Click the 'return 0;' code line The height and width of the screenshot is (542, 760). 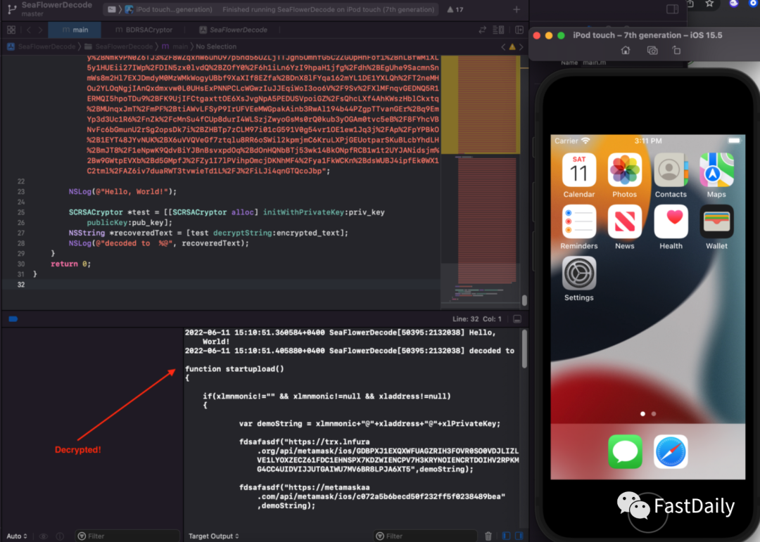point(71,264)
